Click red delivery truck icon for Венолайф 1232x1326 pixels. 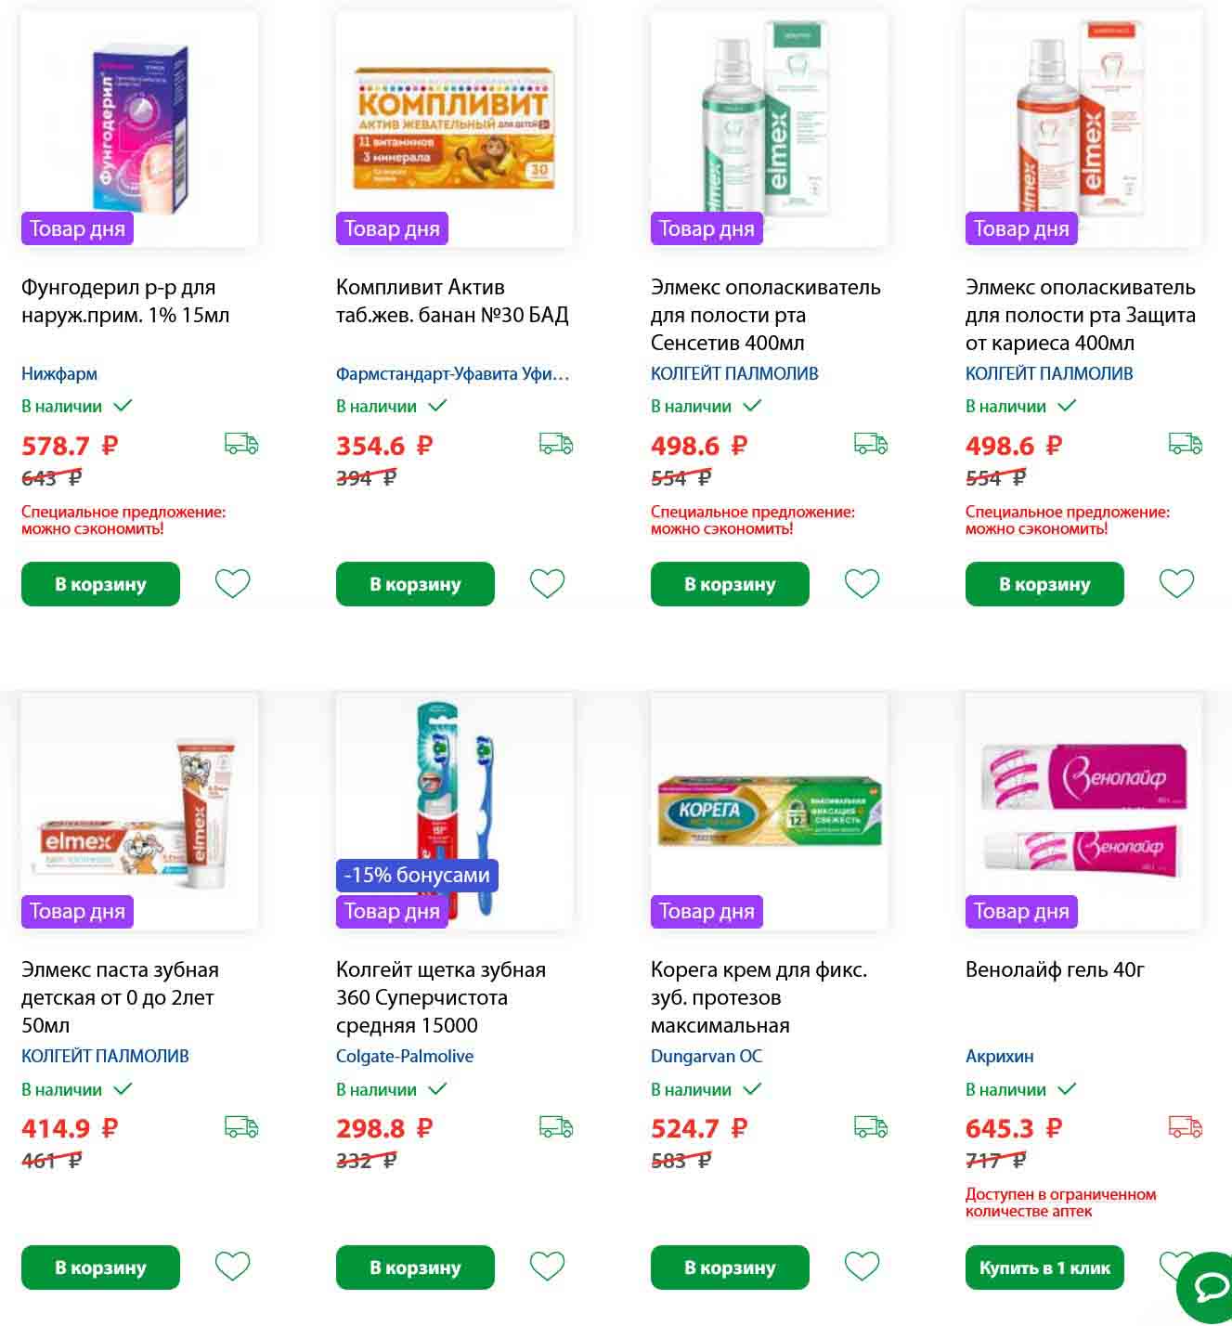1186,1127
